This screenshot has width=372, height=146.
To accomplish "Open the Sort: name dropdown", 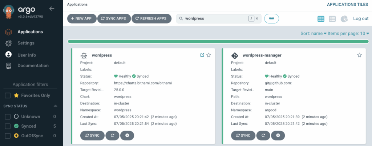I will click(314, 34).
